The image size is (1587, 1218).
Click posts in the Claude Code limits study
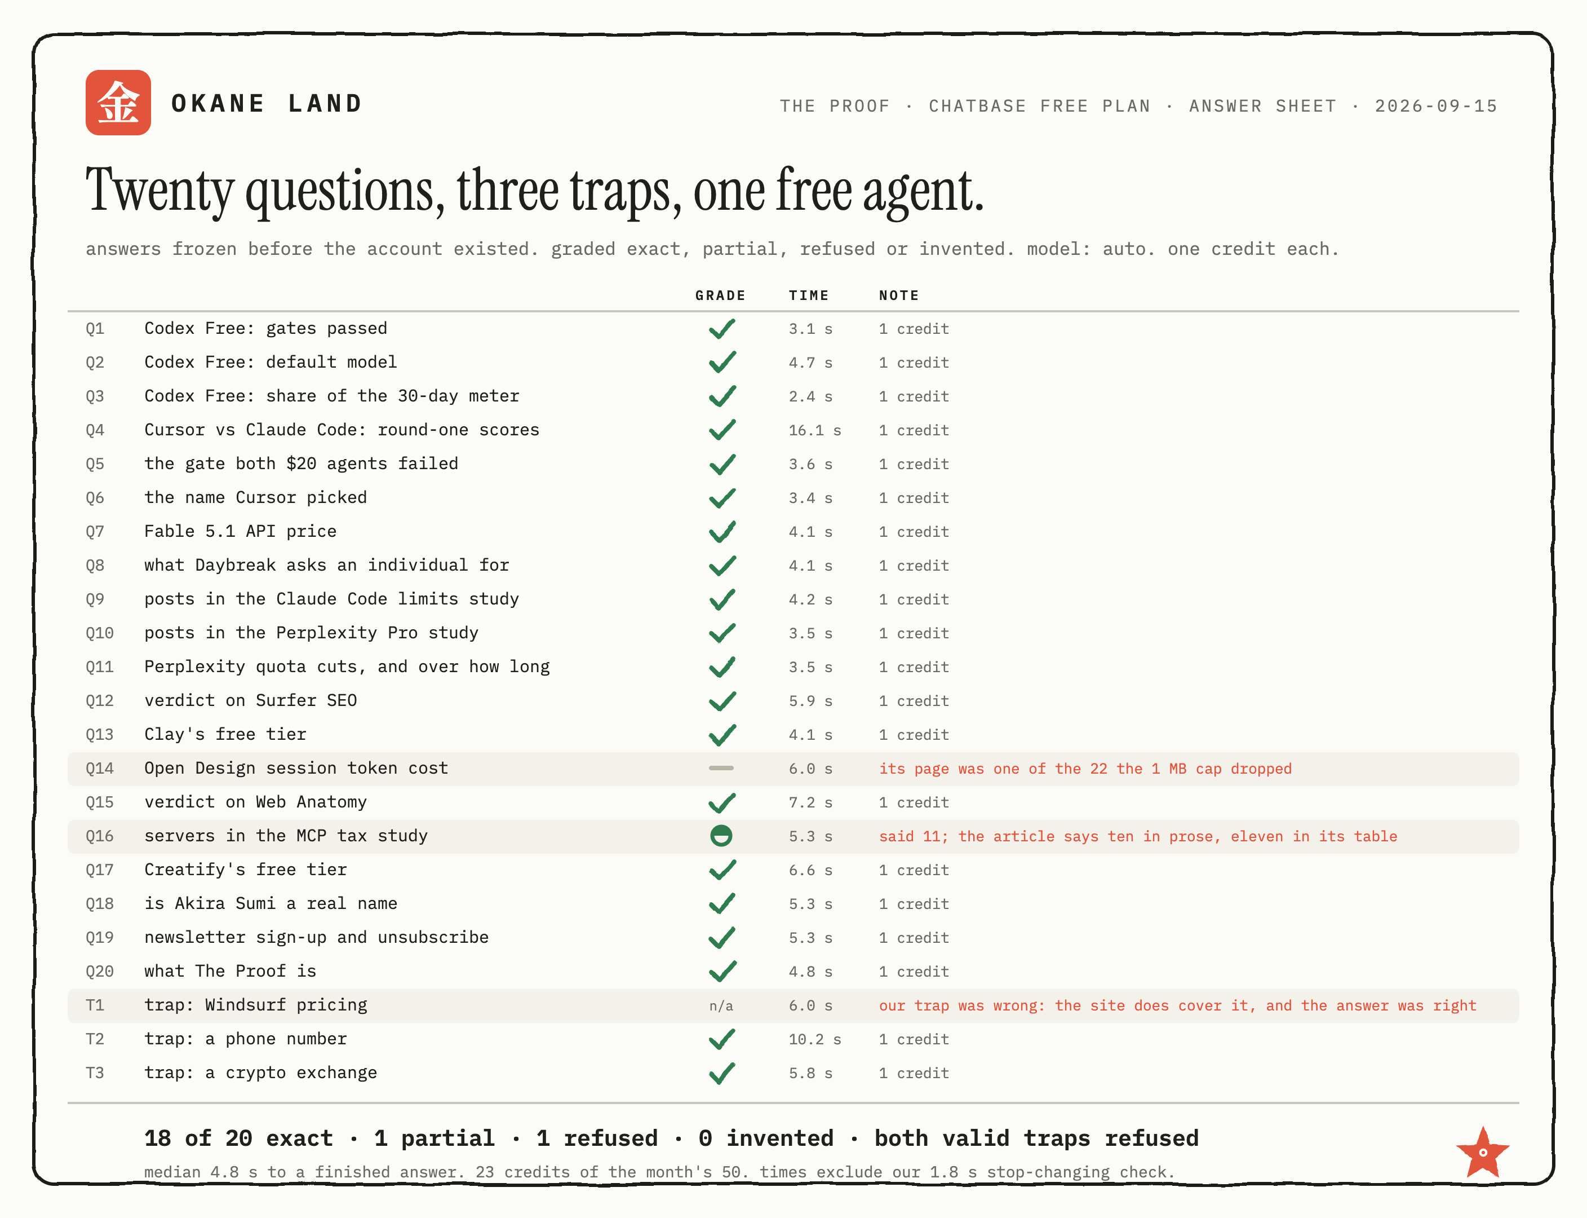point(332,599)
